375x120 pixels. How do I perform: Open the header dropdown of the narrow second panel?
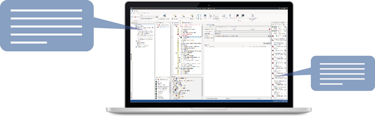[x=169, y=23]
